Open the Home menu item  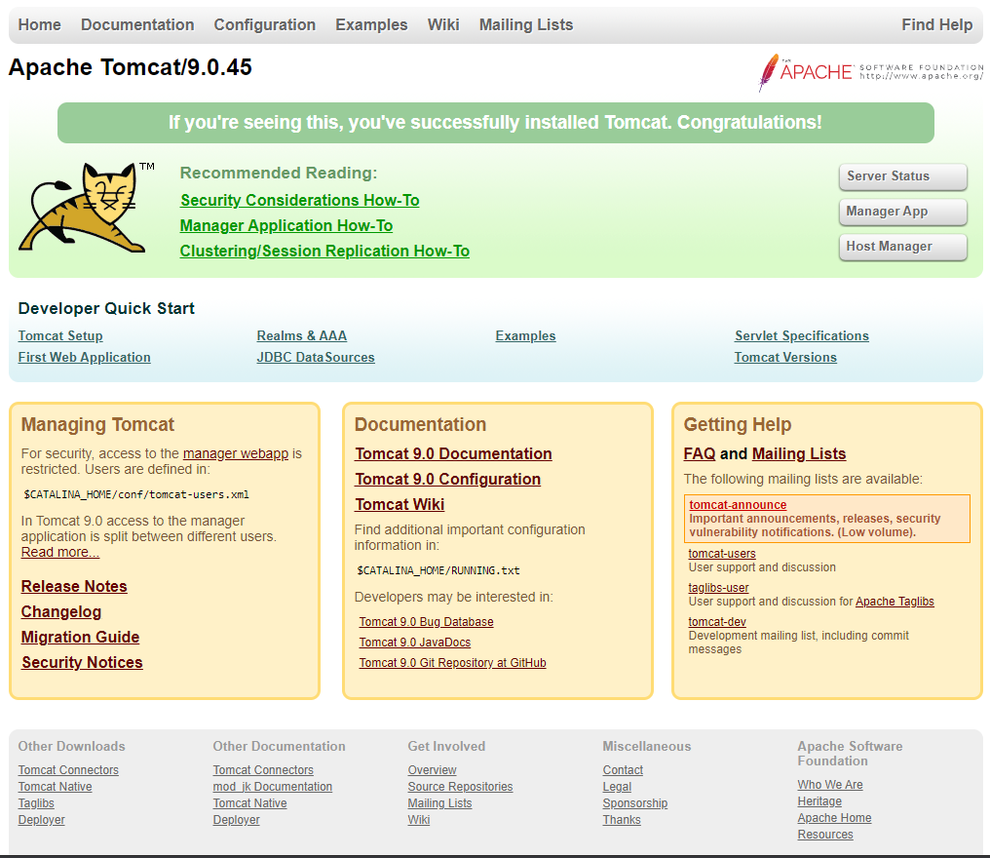(39, 24)
